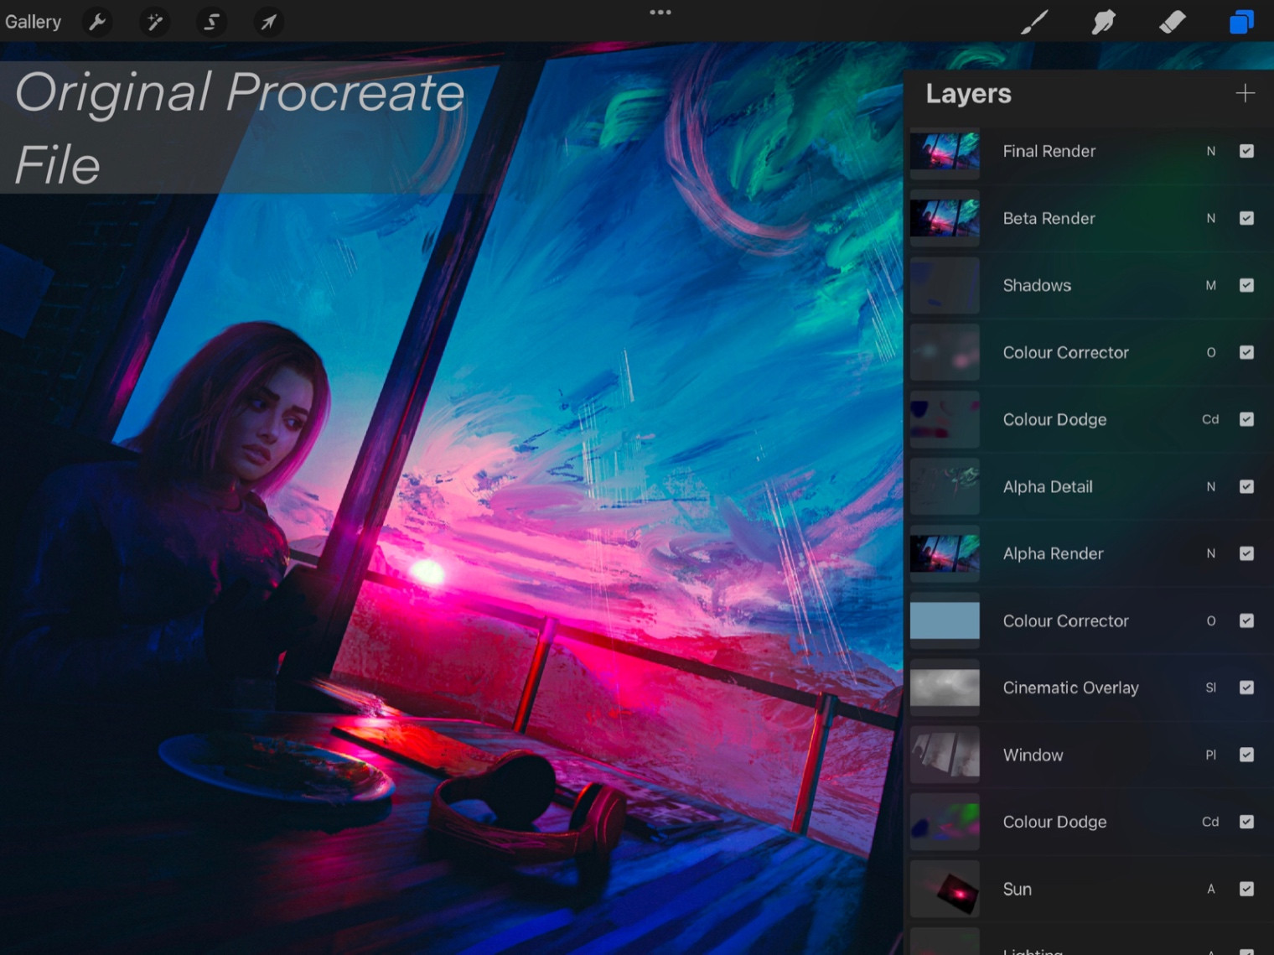This screenshot has width=1274, height=955.
Task: Uncheck the upper Colour Corrector layer
Action: point(1246,352)
